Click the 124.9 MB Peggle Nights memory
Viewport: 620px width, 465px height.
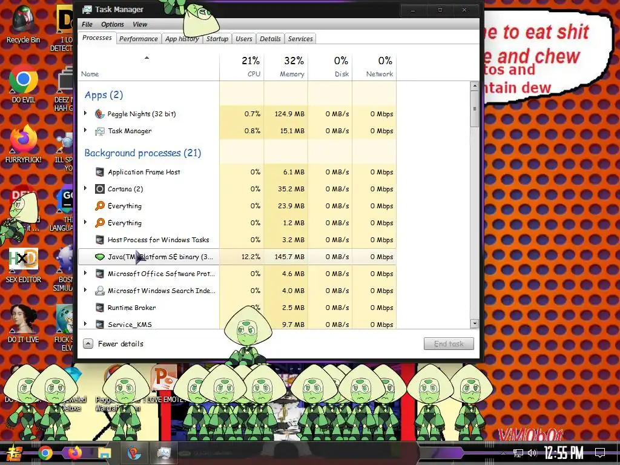[289, 114]
